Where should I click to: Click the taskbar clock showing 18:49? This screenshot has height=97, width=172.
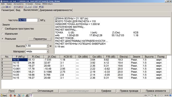click(167, 95)
